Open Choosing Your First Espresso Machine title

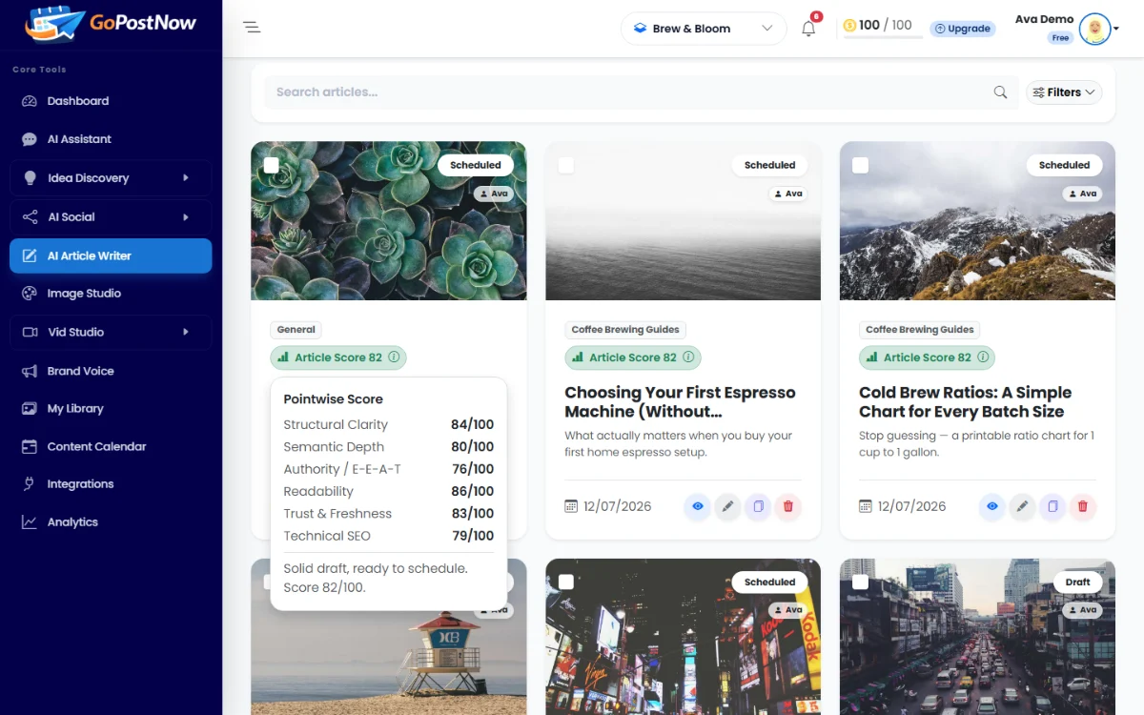(x=680, y=402)
